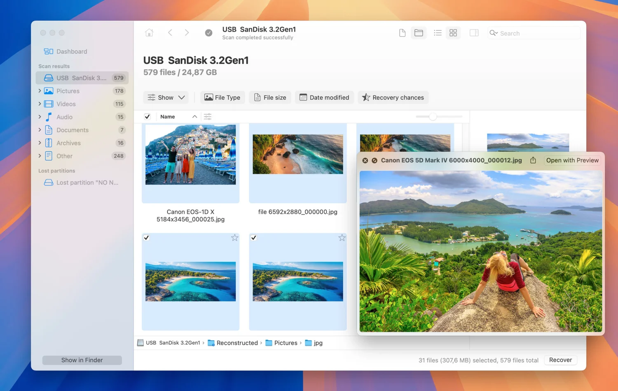Viewport: 618px width, 391px height.
Task: Toggle the select-all checkbox beside Name
Action: pos(147,117)
